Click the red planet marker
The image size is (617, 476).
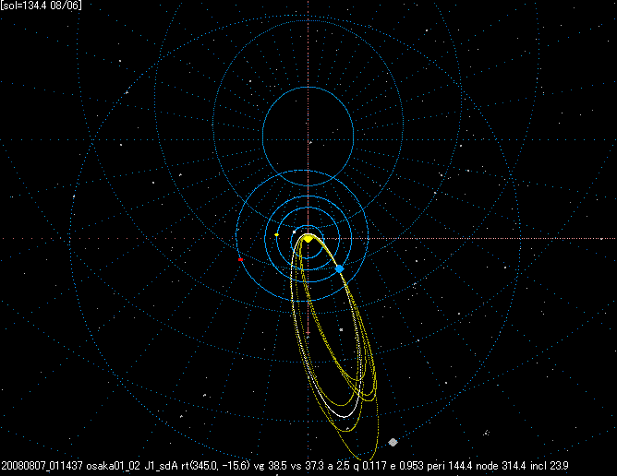pyautogui.click(x=240, y=260)
